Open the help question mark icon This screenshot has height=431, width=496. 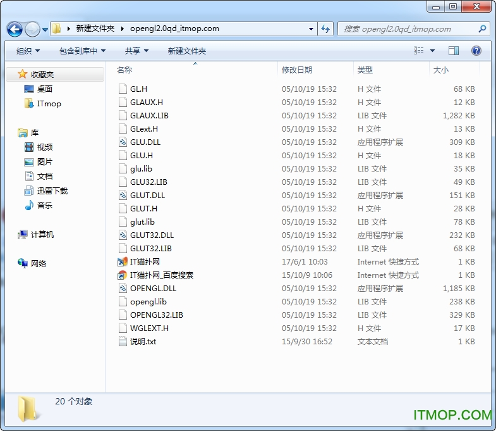point(476,51)
